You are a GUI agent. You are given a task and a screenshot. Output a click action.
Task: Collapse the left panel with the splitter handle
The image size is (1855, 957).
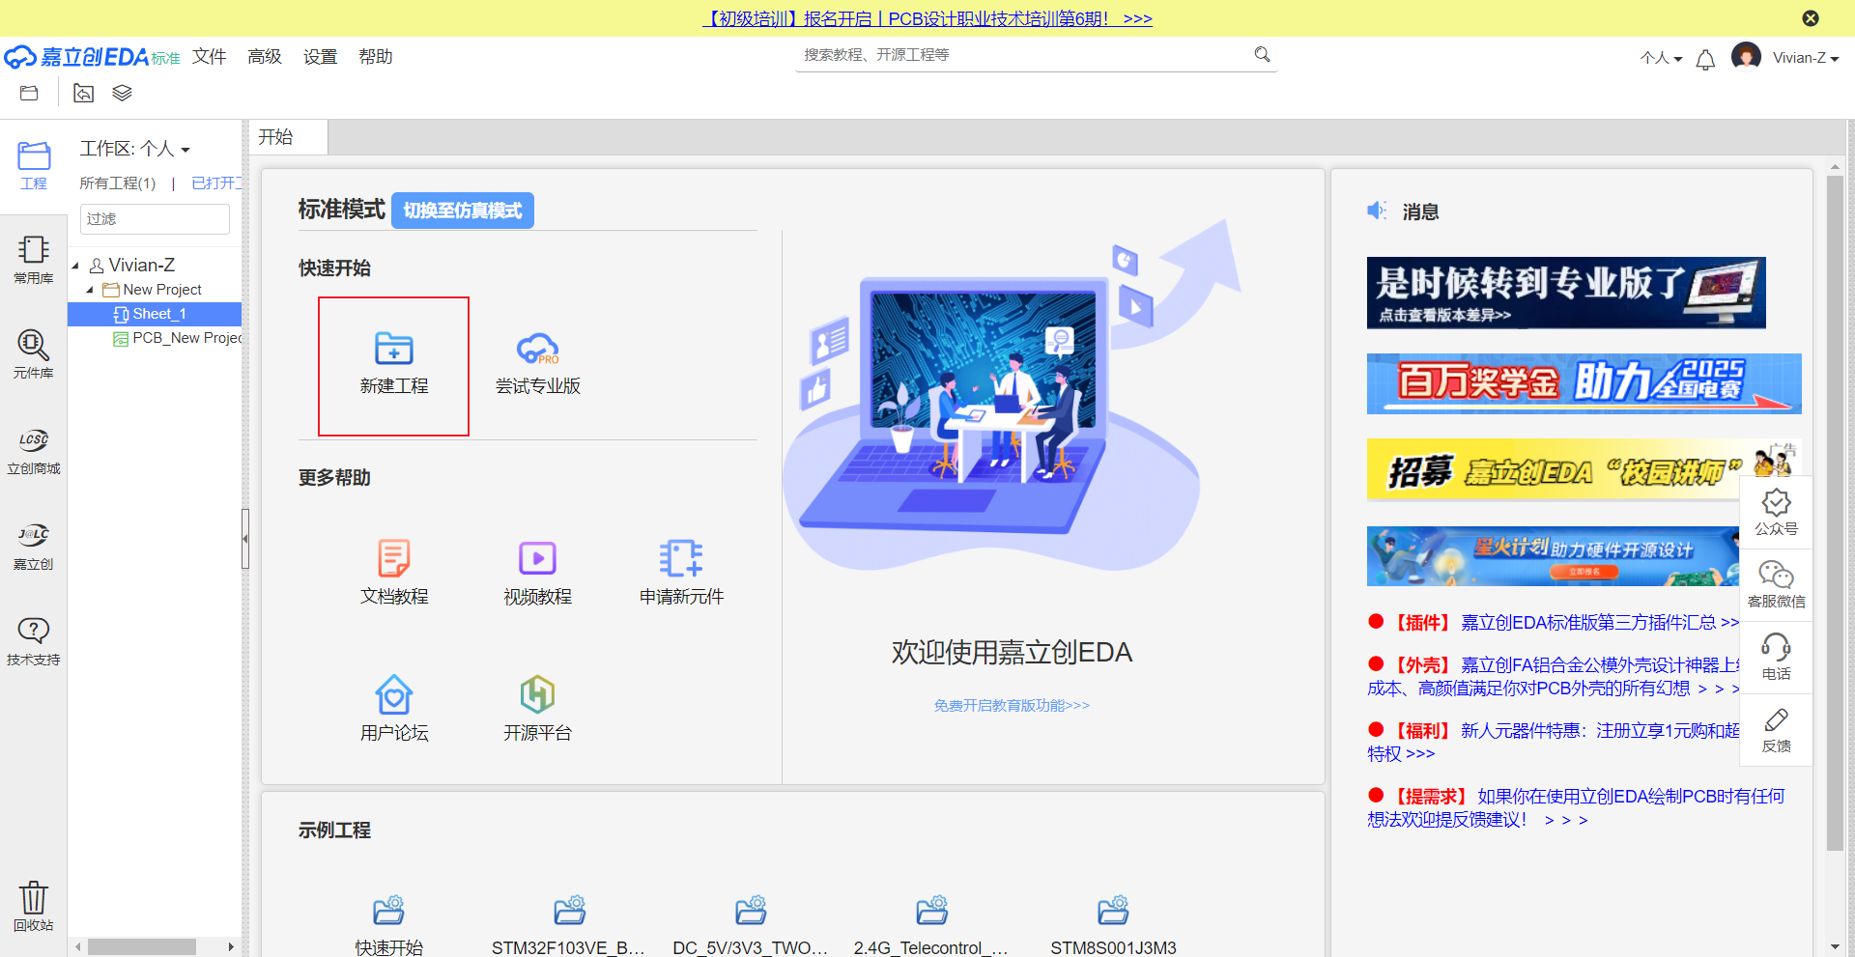(245, 539)
